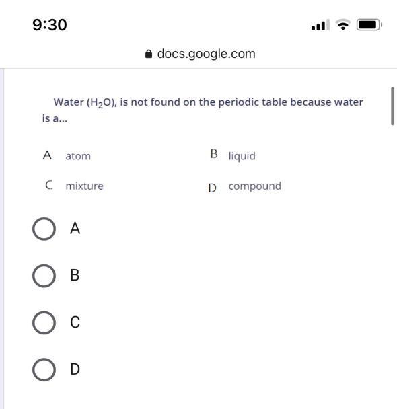The width and height of the screenshot is (397, 409).
Task: Tap the 'liquid' answer text in image
Action: click(242, 156)
